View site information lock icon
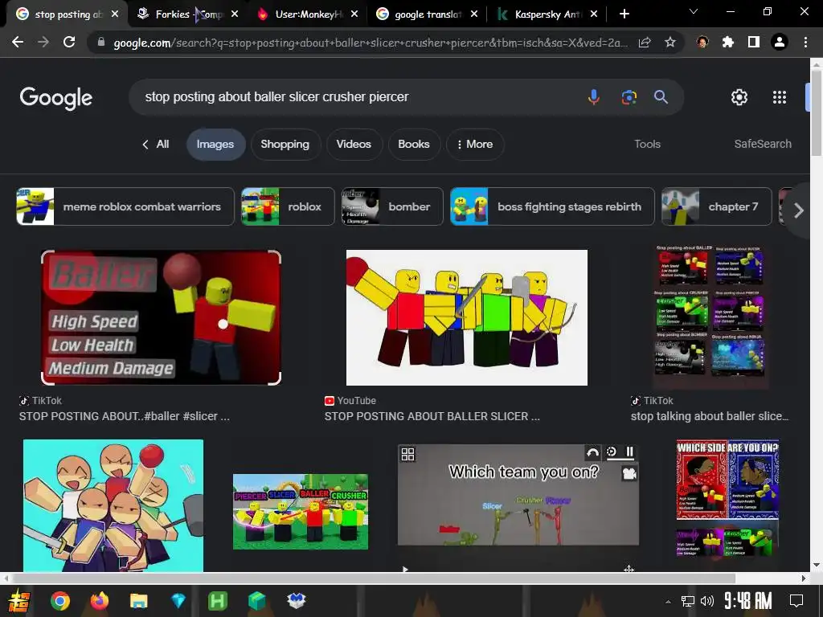Screen dimensions: 823x617 click(x=101, y=42)
